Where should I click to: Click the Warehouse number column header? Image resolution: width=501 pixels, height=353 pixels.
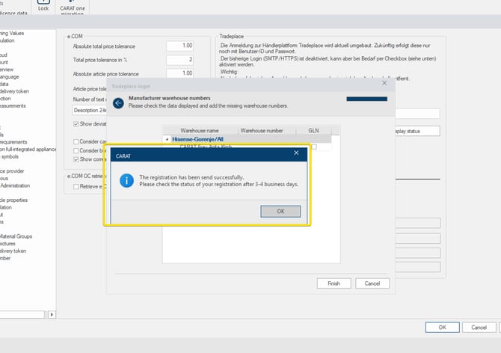[x=263, y=130]
